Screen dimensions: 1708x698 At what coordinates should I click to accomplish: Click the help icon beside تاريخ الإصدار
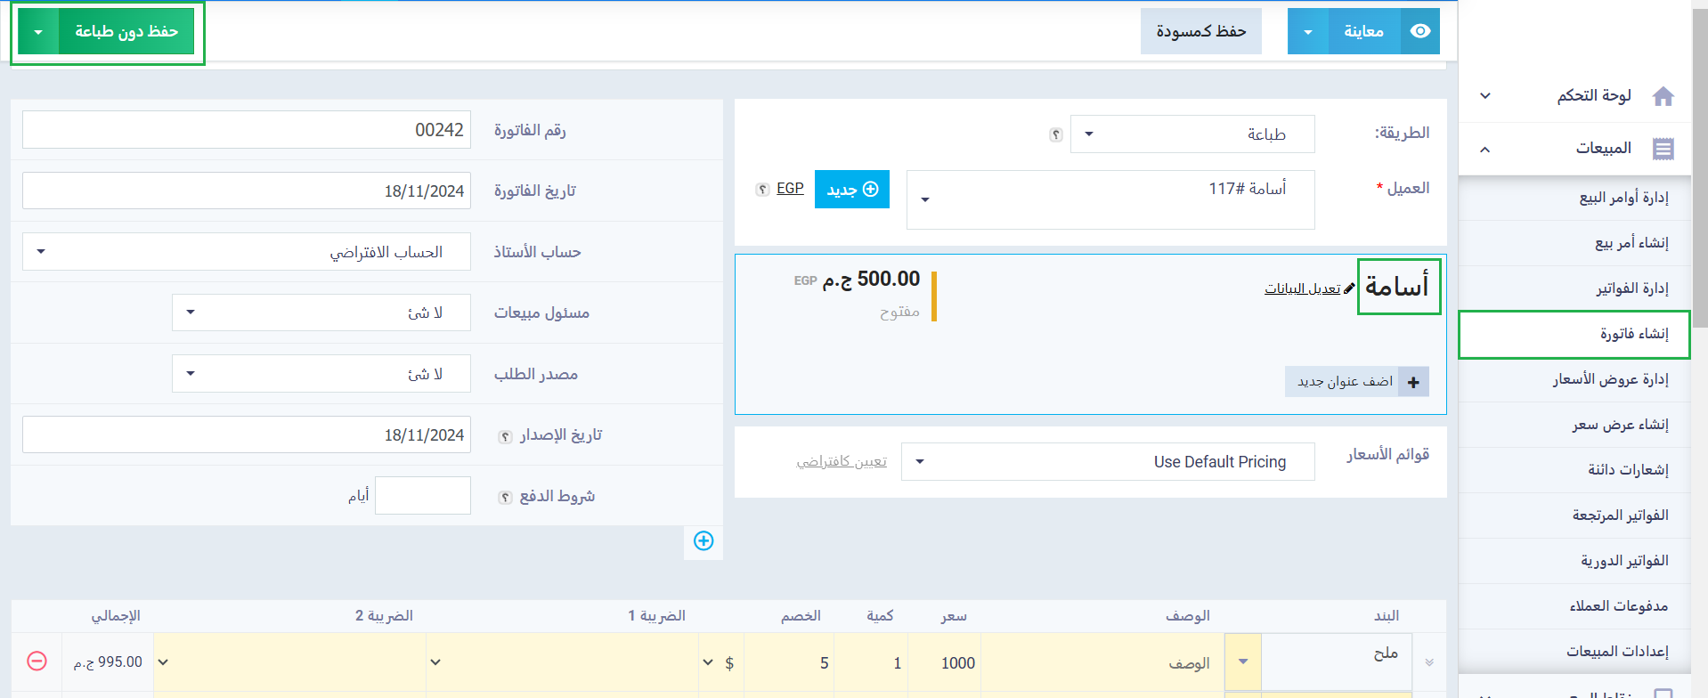click(505, 436)
